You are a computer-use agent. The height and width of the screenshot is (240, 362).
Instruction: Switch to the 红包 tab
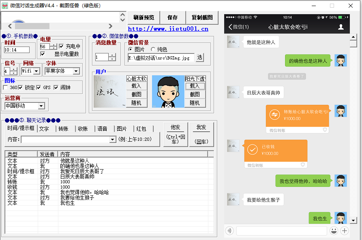click(x=141, y=129)
